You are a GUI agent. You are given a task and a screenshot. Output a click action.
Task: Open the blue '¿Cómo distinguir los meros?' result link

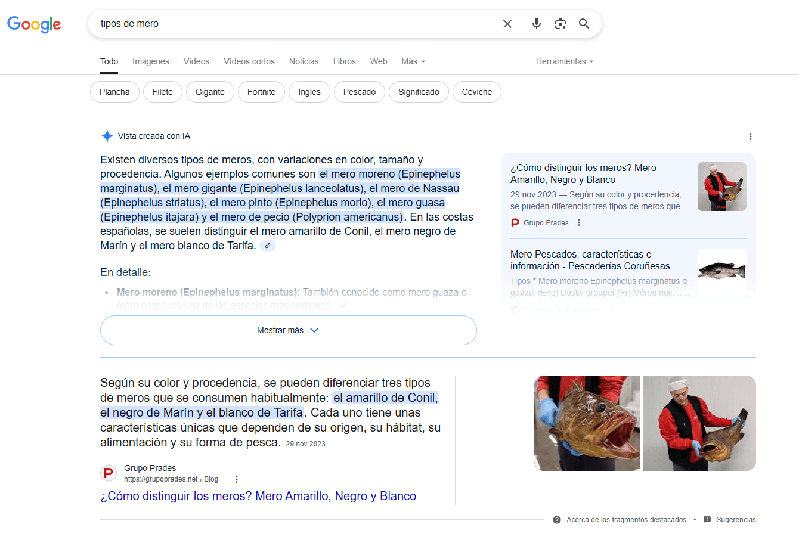(258, 496)
